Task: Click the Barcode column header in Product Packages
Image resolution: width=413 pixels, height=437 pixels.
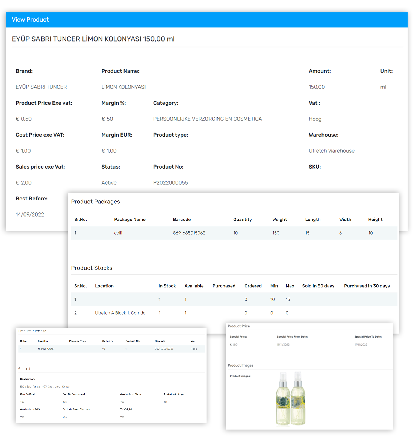Action: pyautogui.click(x=182, y=220)
